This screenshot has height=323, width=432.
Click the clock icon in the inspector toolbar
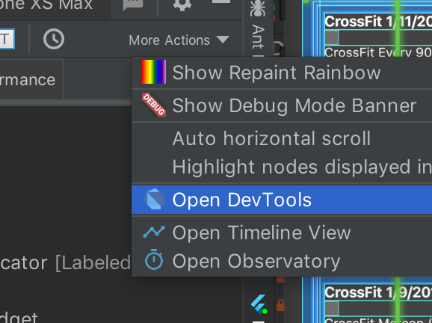click(x=54, y=39)
